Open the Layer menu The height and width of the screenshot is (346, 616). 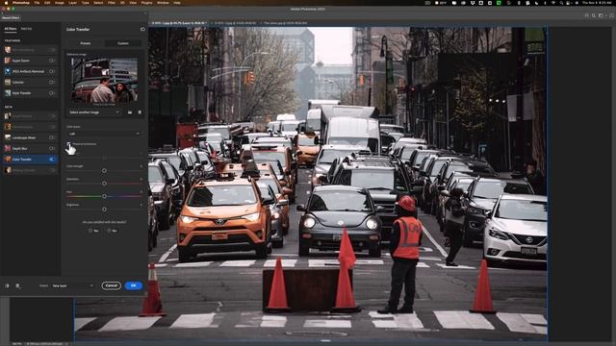pos(73,3)
